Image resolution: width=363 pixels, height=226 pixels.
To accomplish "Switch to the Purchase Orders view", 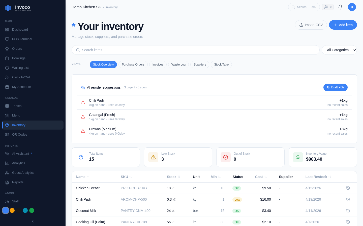I will tap(133, 65).
